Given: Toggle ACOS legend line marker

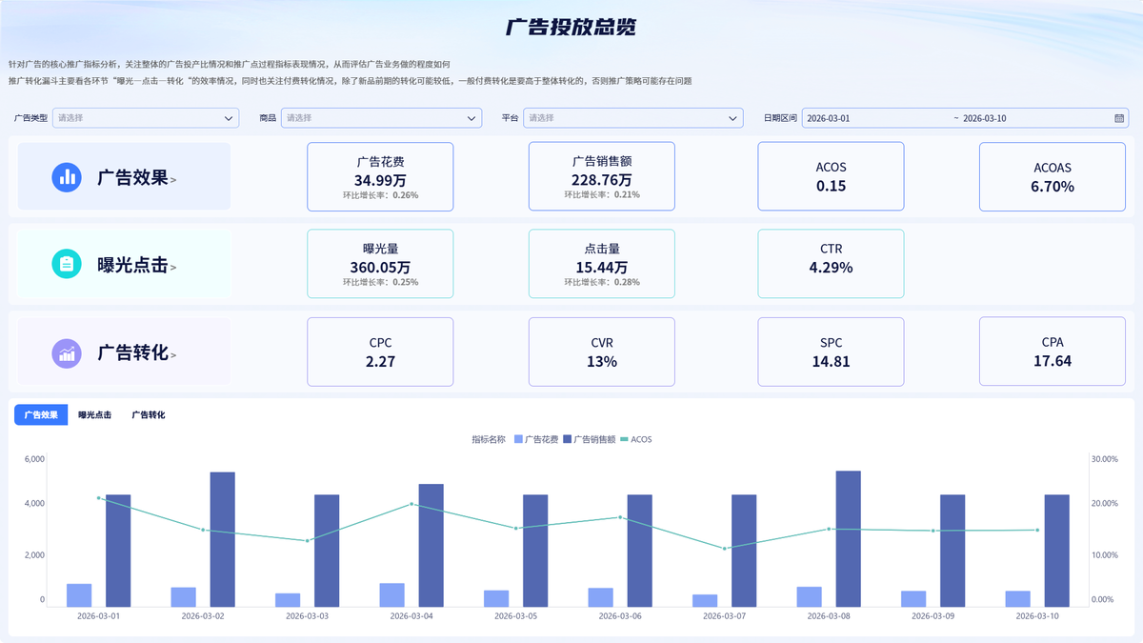Looking at the screenshot, I should (x=625, y=439).
